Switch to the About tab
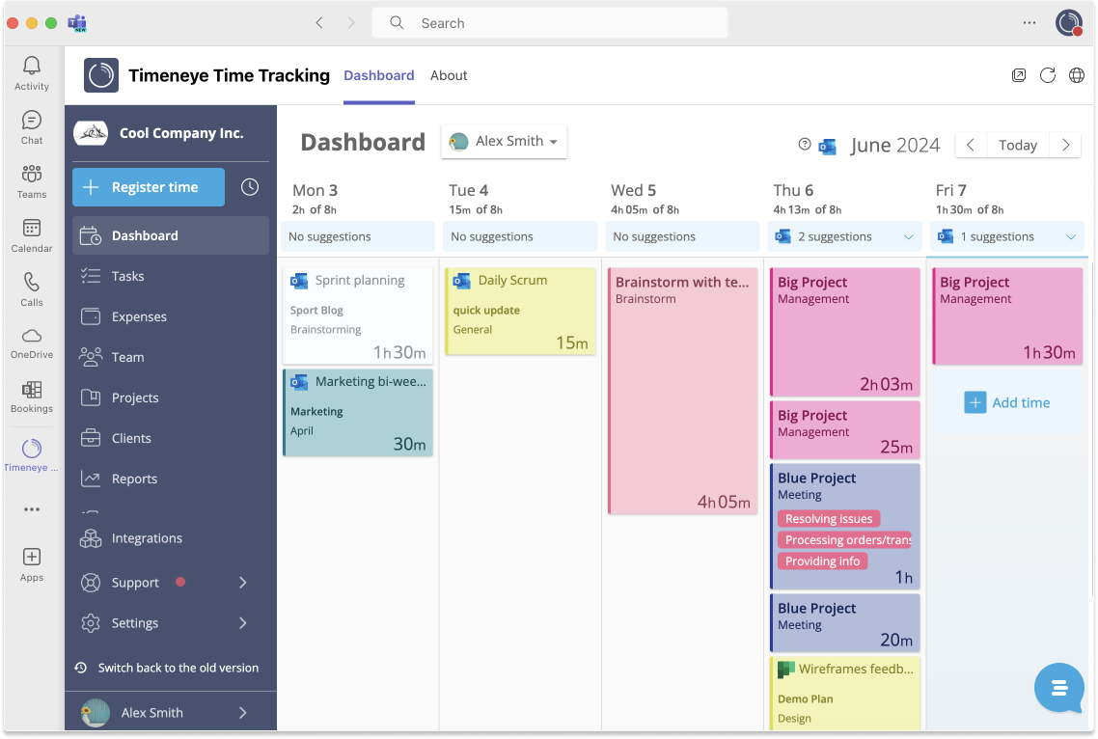The height and width of the screenshot is (739, 1098). pos(449,74)
